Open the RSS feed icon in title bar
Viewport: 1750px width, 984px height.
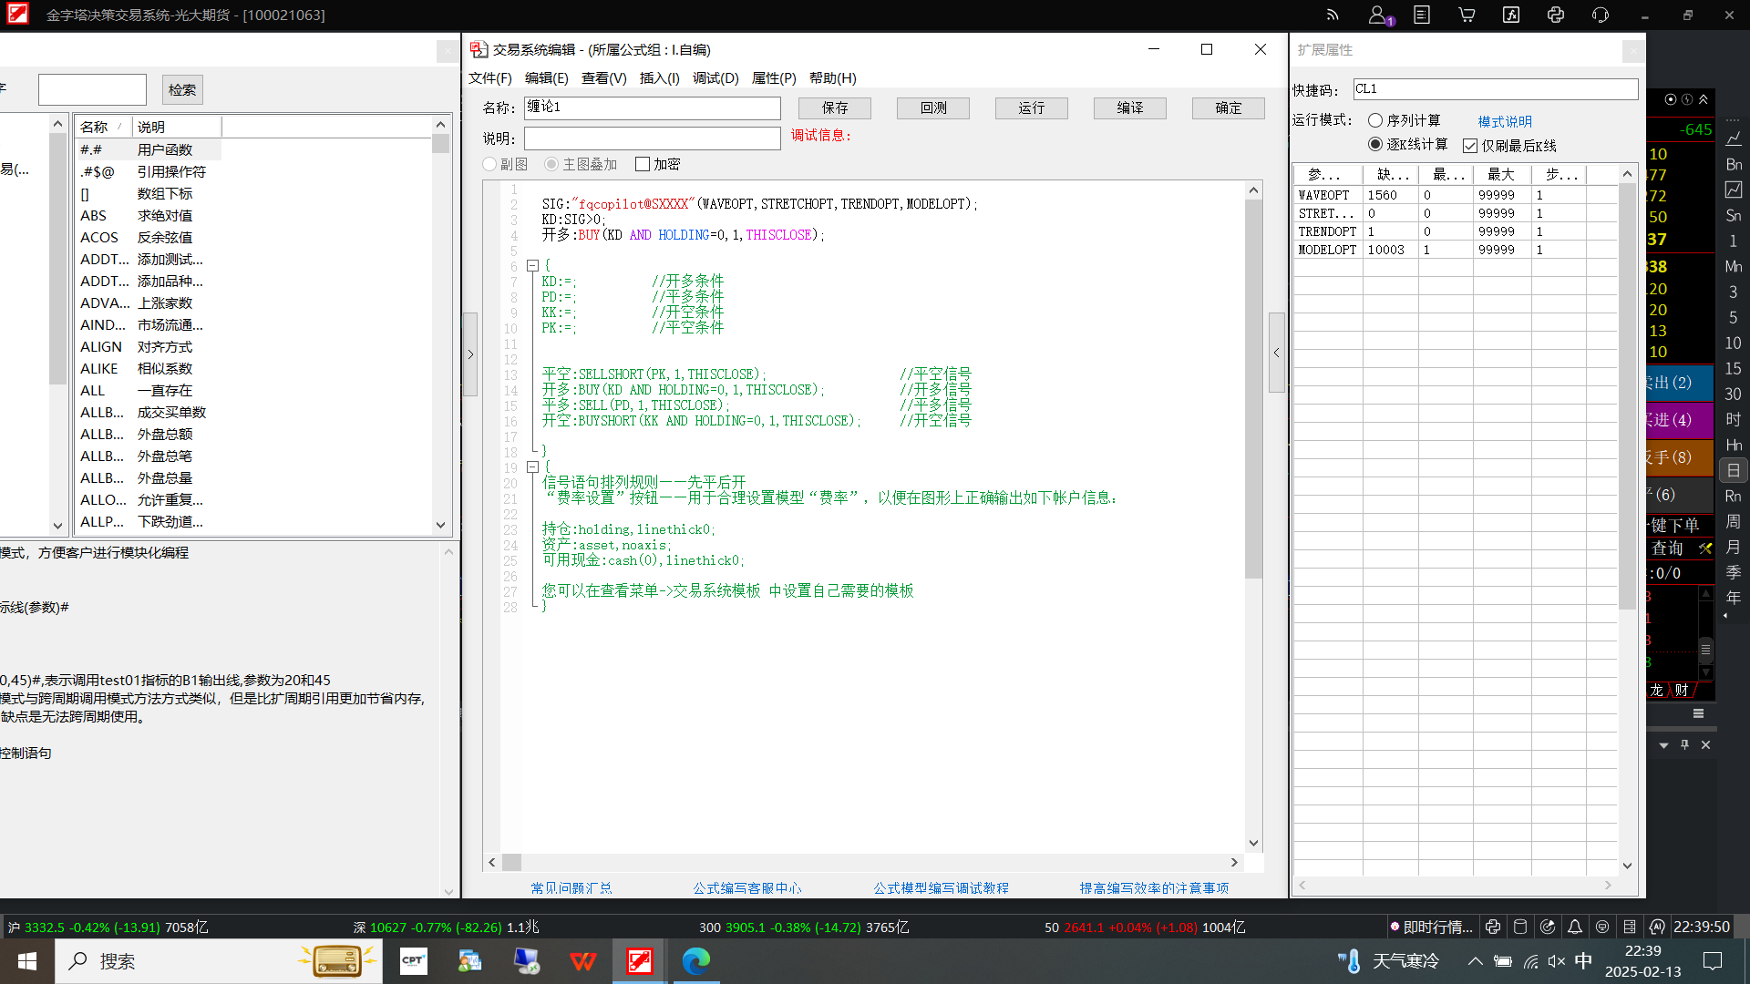click(1333, 15)
